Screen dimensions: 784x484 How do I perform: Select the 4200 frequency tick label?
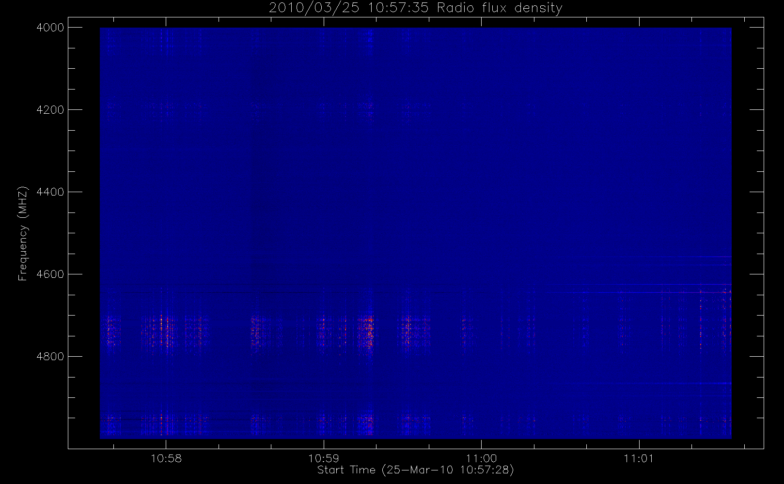[50, 110]
